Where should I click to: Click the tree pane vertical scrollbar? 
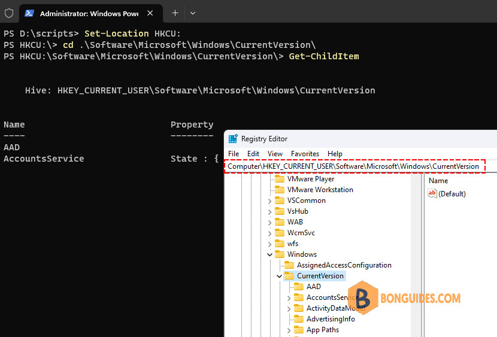pyautogui.click(x=416, y=255)
